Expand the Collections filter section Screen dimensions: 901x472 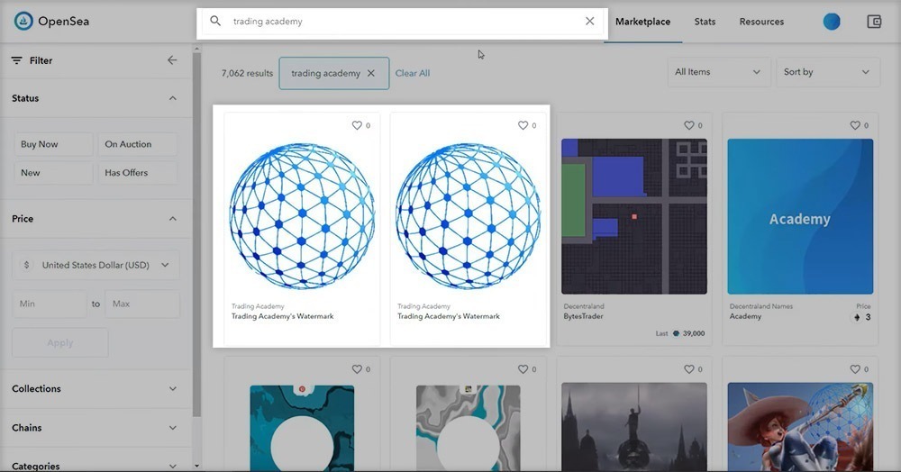95,389
